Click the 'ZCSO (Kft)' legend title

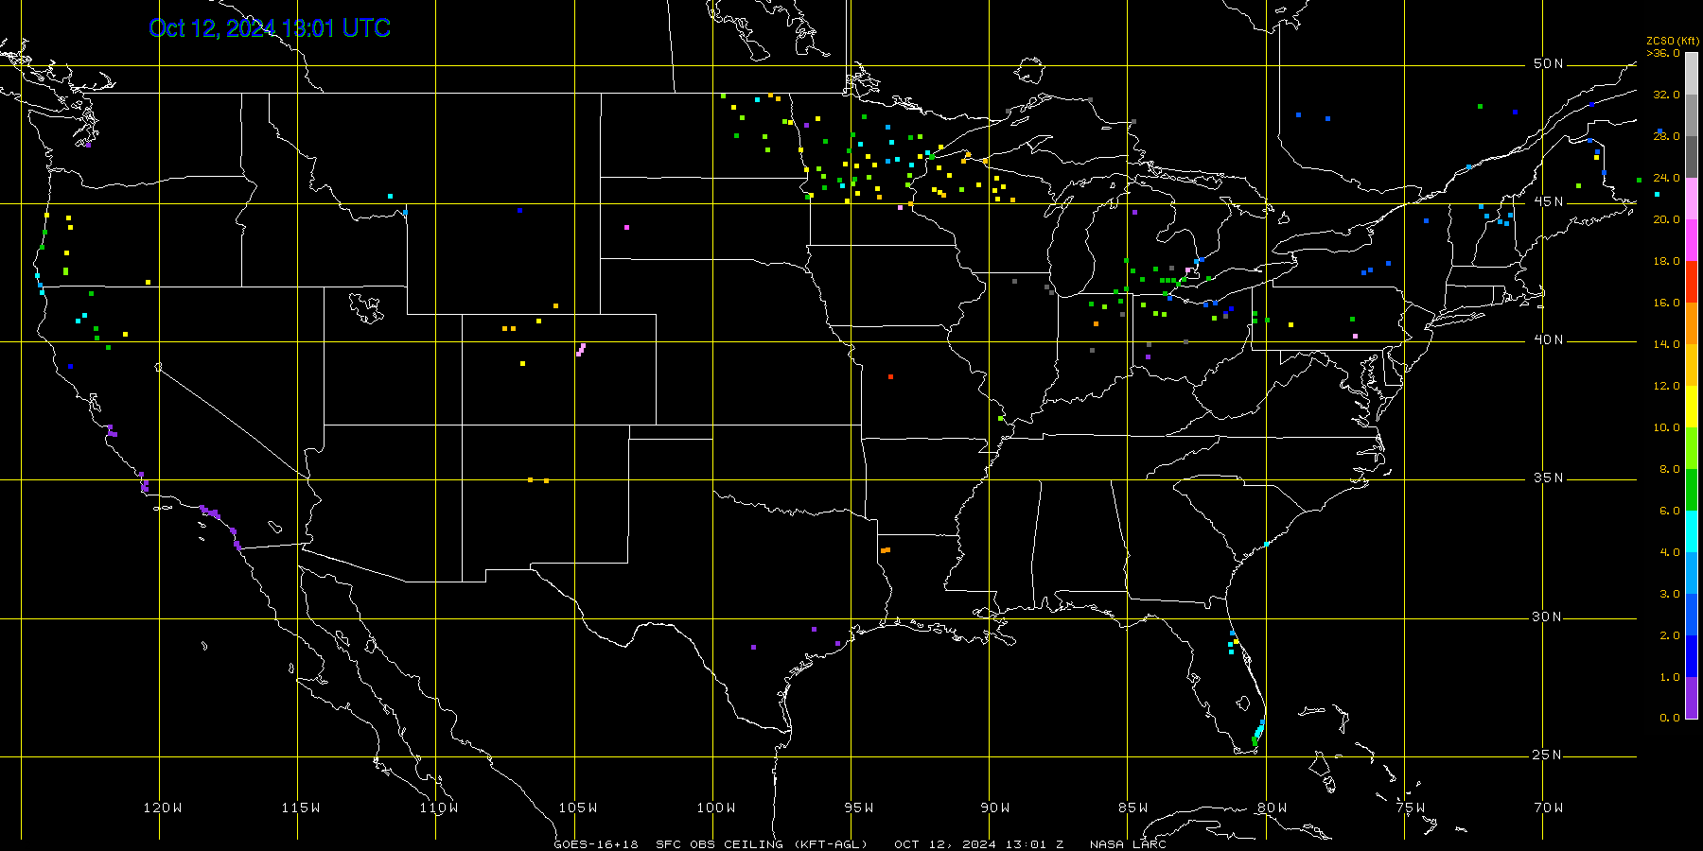(1673, 42)
